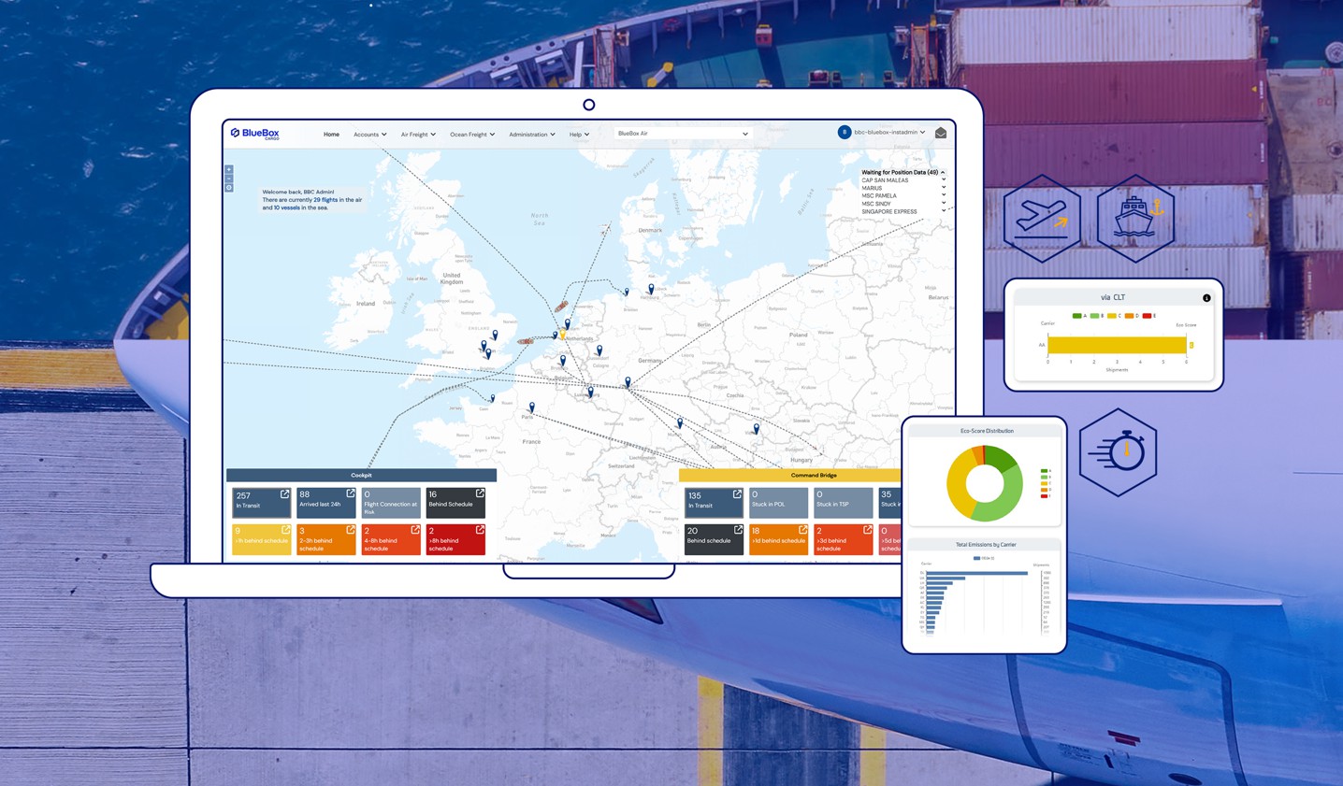Click the map zoom-in plus button
Viewport: 1343px width, 786px height.
pyautogui.click(x=229, y=170)
